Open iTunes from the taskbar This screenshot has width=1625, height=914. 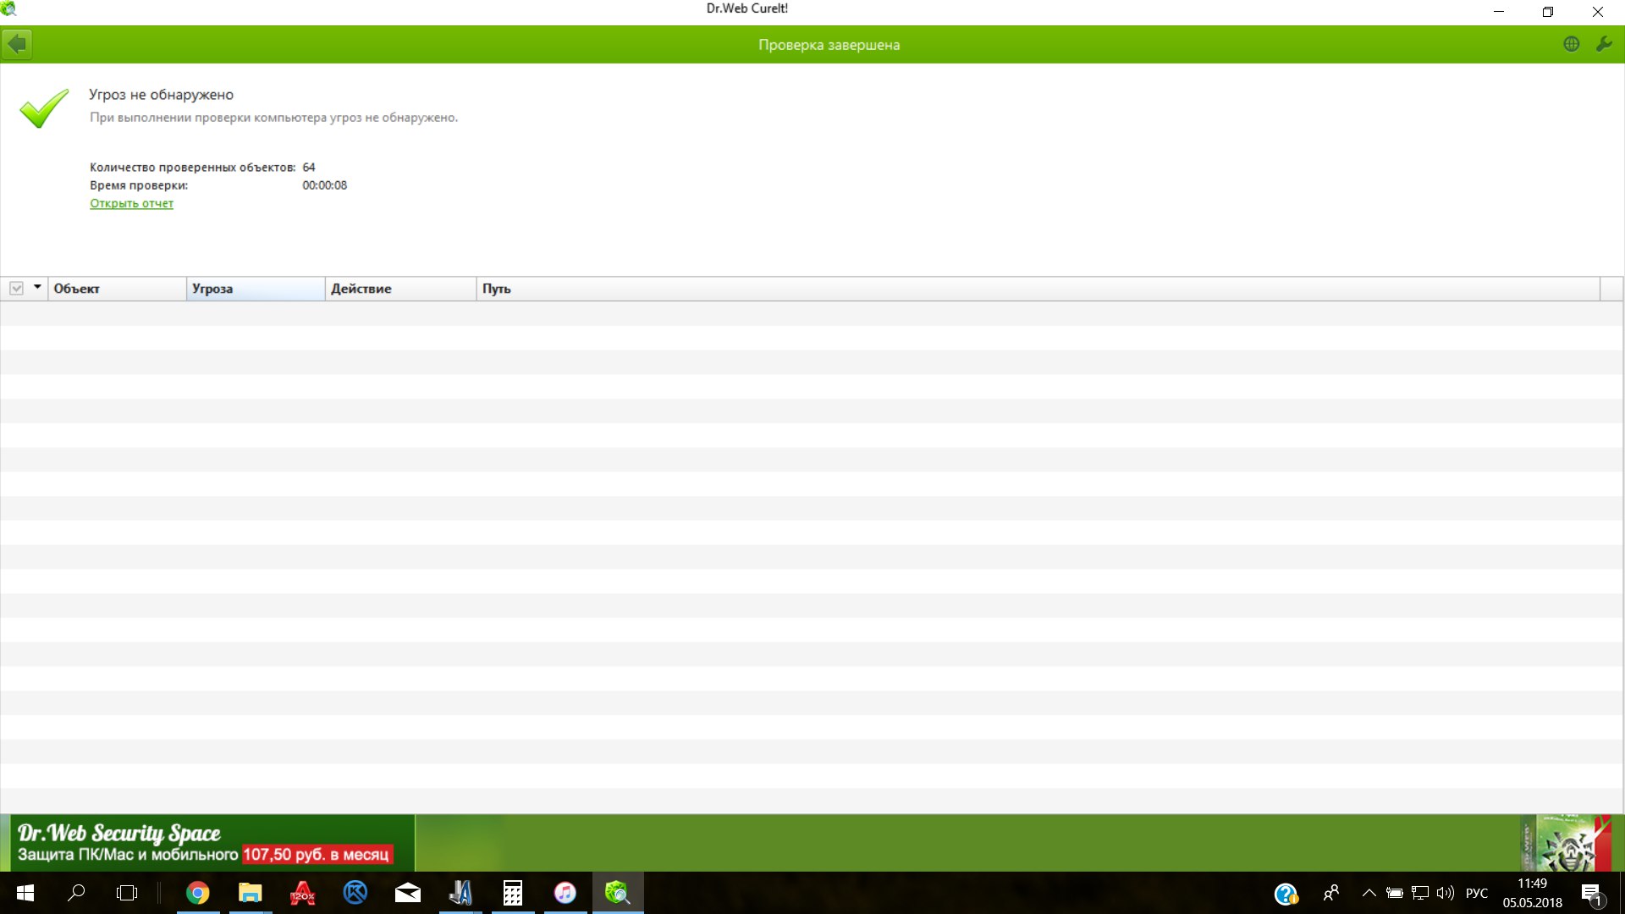click(x=565, y=893)
